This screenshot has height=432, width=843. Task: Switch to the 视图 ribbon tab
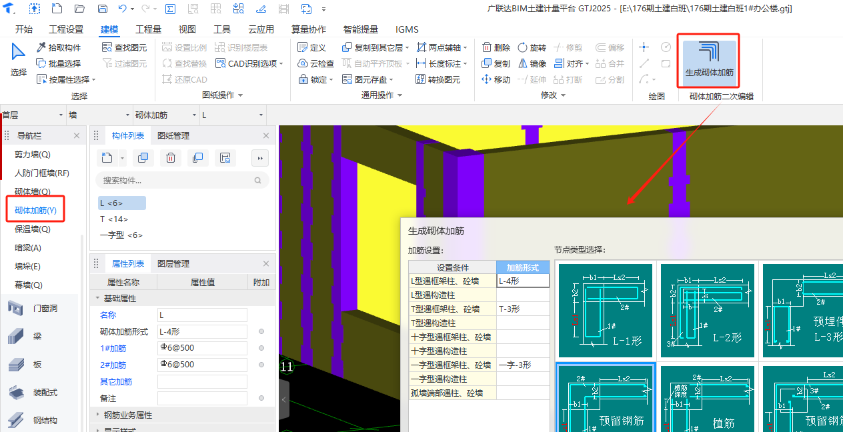click(187, 29)
